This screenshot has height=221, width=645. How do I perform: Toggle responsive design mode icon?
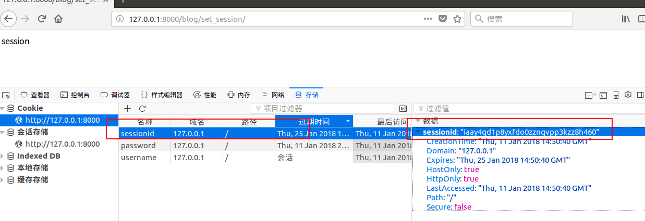[x=616, y=95]
